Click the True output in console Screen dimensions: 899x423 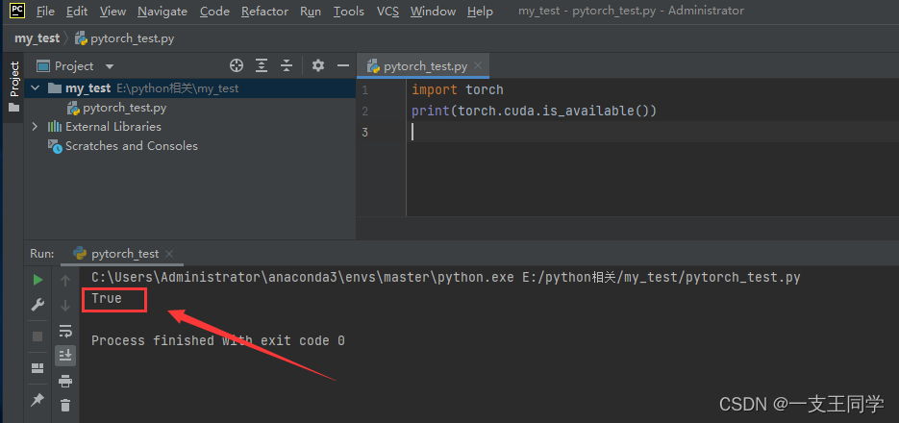click(x=107, y=298)
